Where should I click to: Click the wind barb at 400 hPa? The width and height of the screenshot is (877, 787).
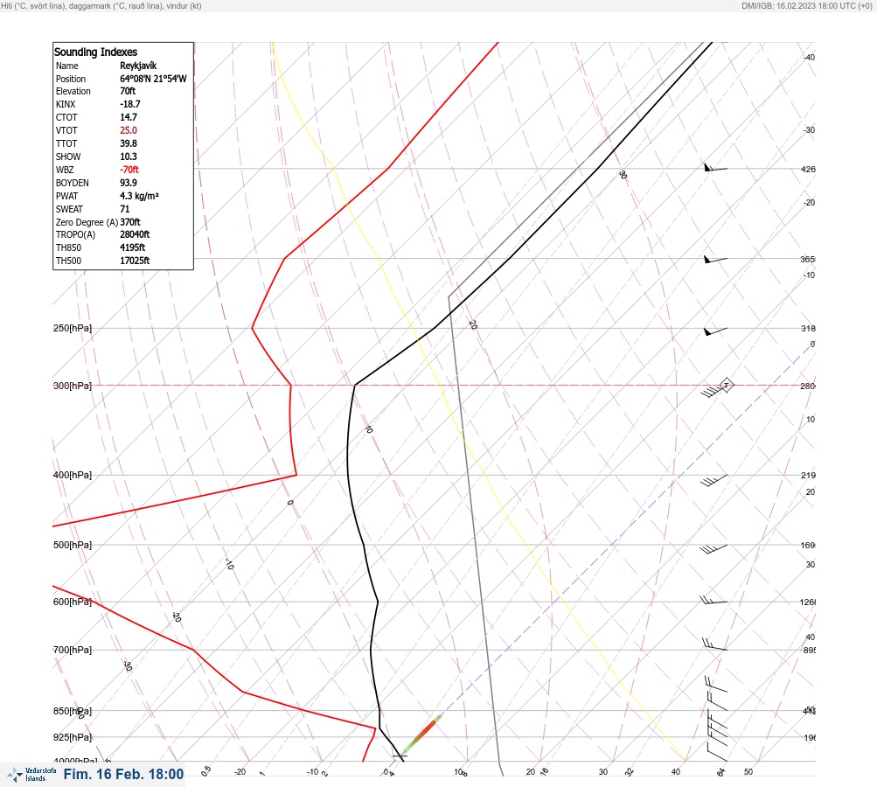(x=714, y=480)
